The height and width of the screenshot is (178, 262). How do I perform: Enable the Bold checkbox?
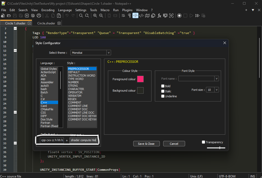coord(163,86)
